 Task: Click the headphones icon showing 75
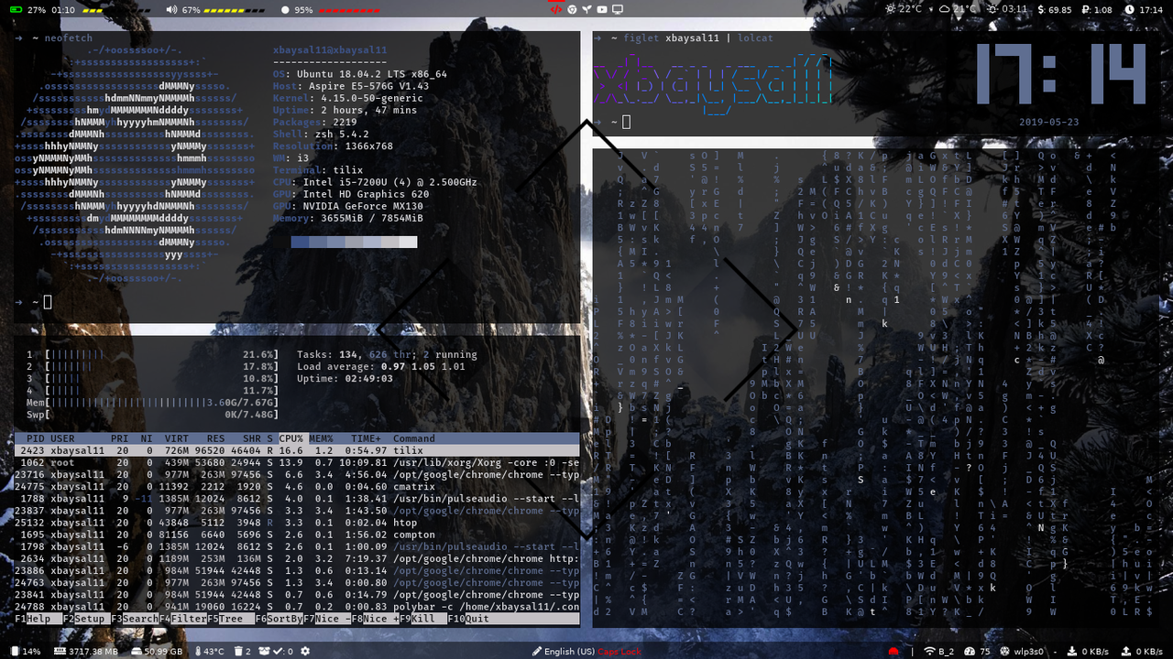coord(968,651)
